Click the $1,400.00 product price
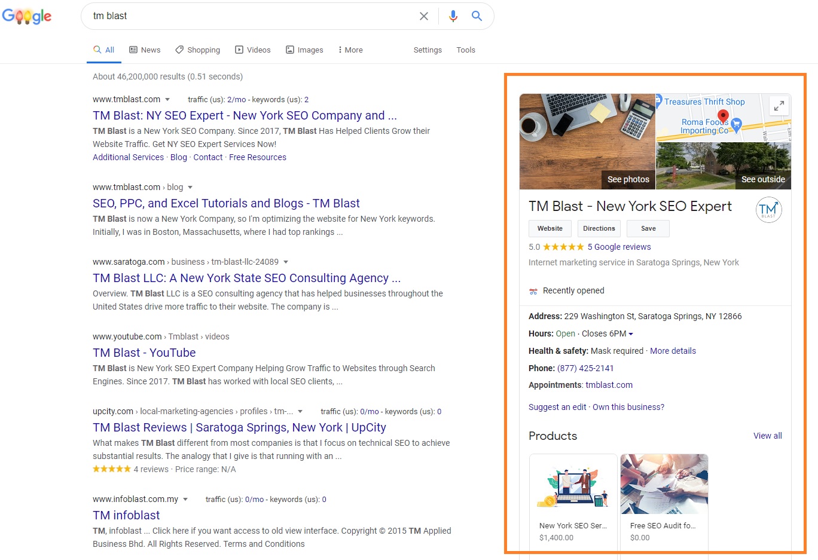 (x=556, y=538)
